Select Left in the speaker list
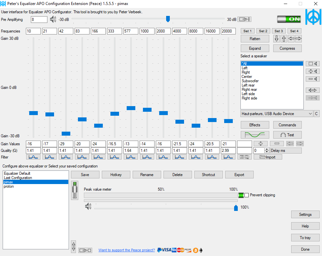Image resolution: width=322 pixels, height=256 pixels. (x=272, y=68)
